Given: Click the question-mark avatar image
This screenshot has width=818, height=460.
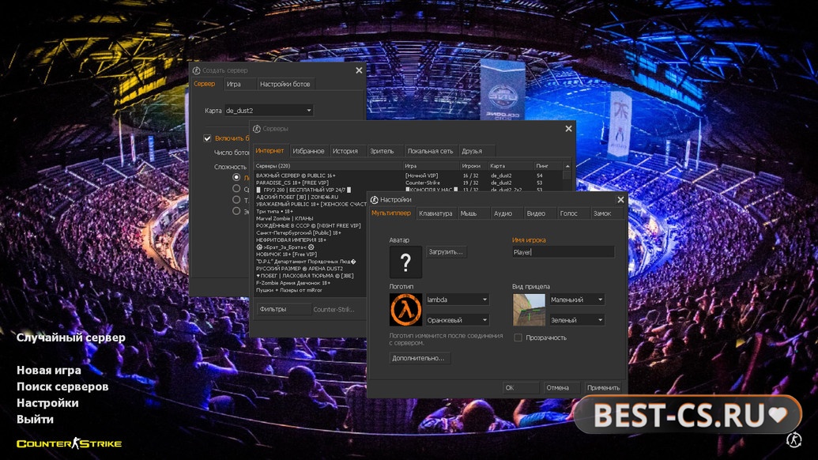Looking at the screenshot, I should (x=405, y=262).
